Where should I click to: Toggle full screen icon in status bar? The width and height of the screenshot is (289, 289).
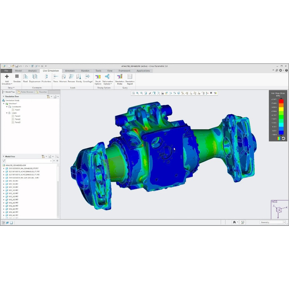[11, 223]
